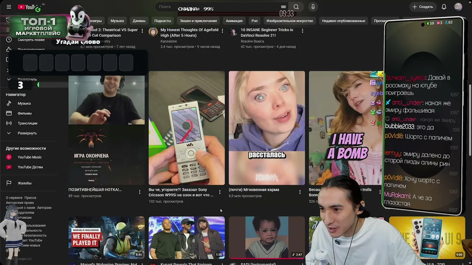
Task: Play the I HAVE A BOMB short thumbnail
Action: [346, 128]
